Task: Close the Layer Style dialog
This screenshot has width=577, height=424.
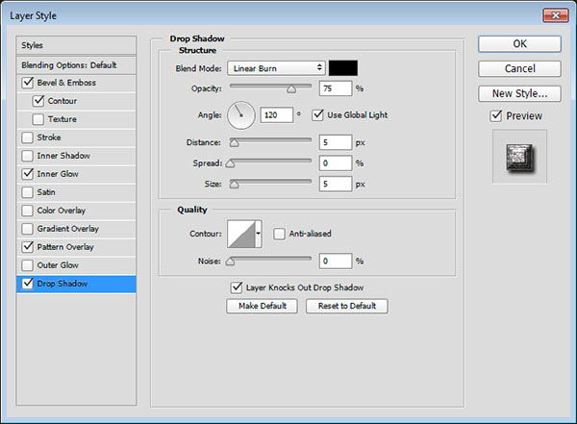Action: 554,15
